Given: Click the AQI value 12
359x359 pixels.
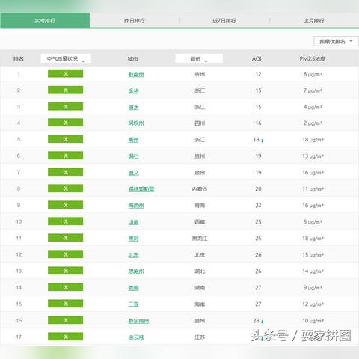Looking at the screenshot, I should click(258, 74).
